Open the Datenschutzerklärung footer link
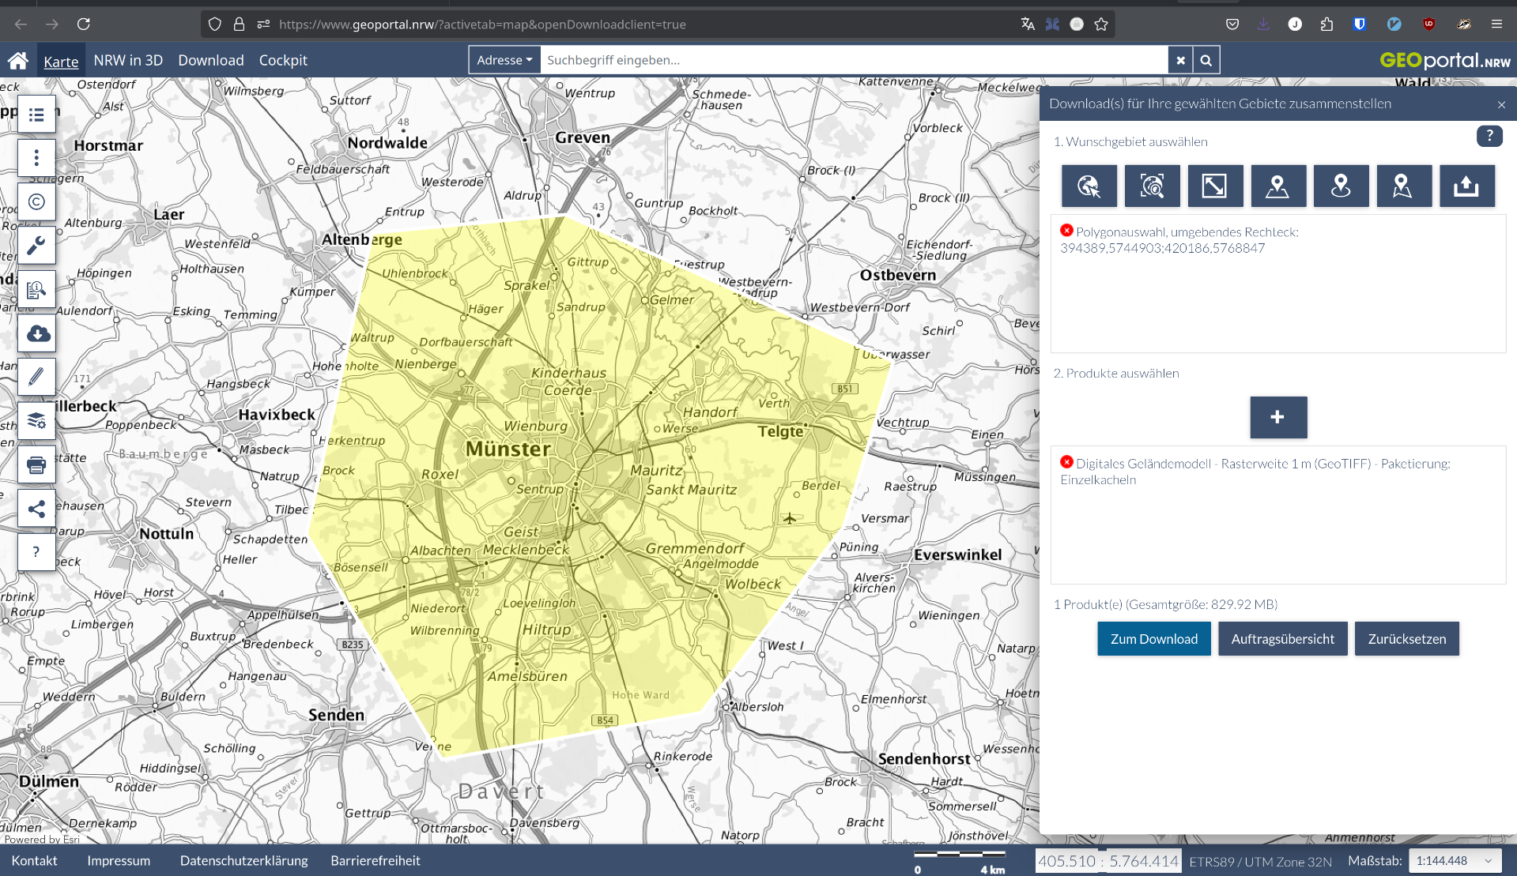Viewport: 1517px width, 876px height. pos(243,861)
